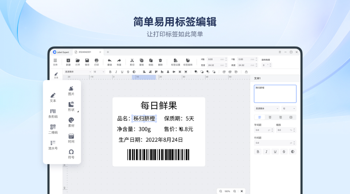
Task: Toggle Italic in the top format toolbar
Action: pyautogui.click(x=116, y=72)
